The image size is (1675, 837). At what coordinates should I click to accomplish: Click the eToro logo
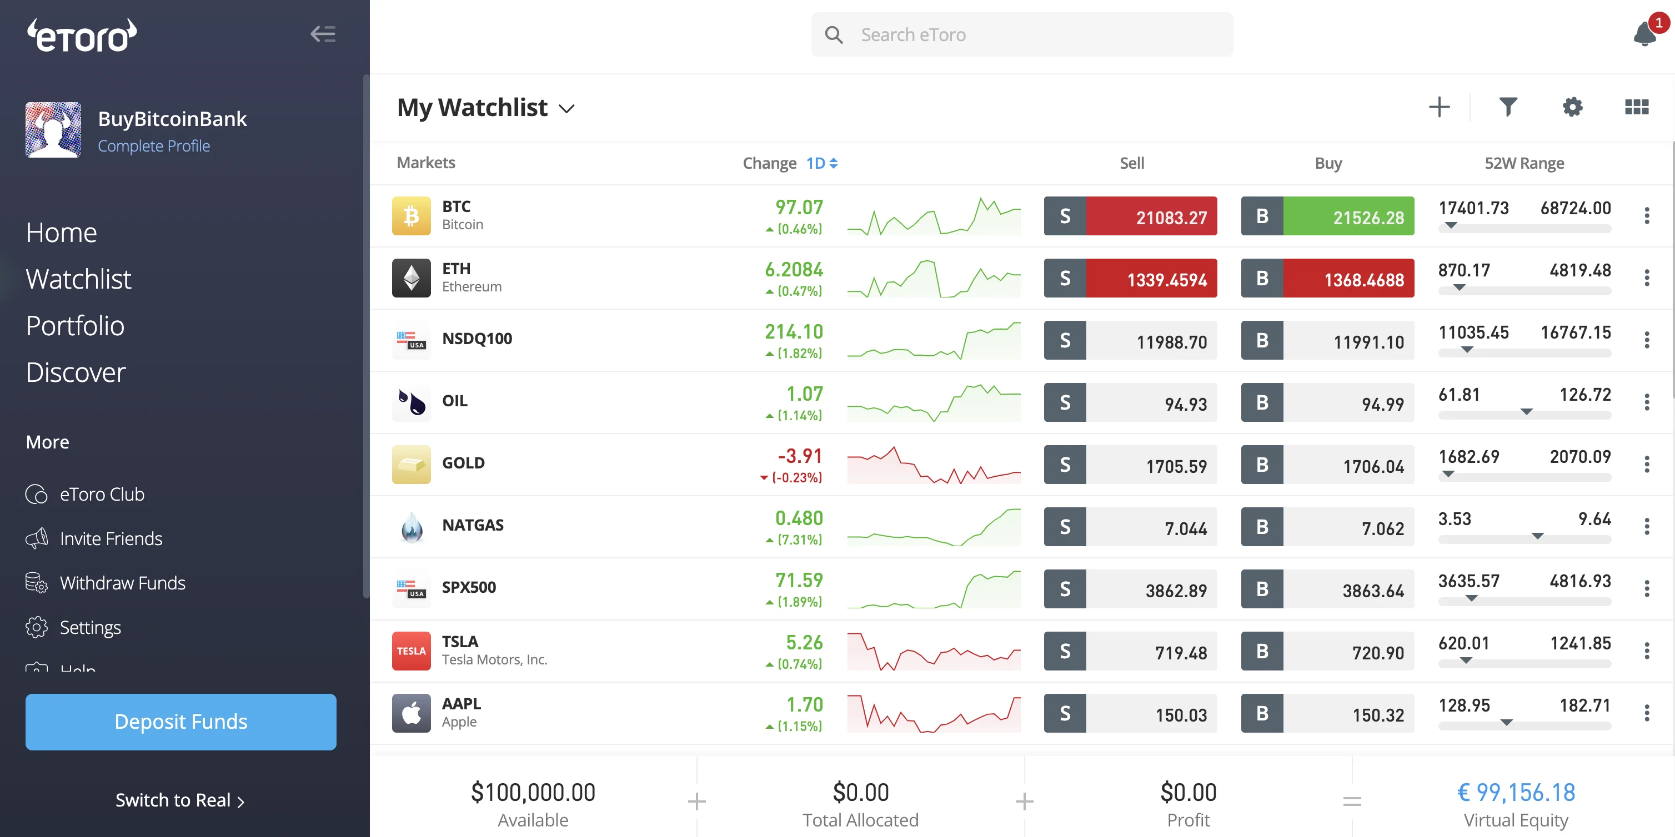[x=82, y=35]
